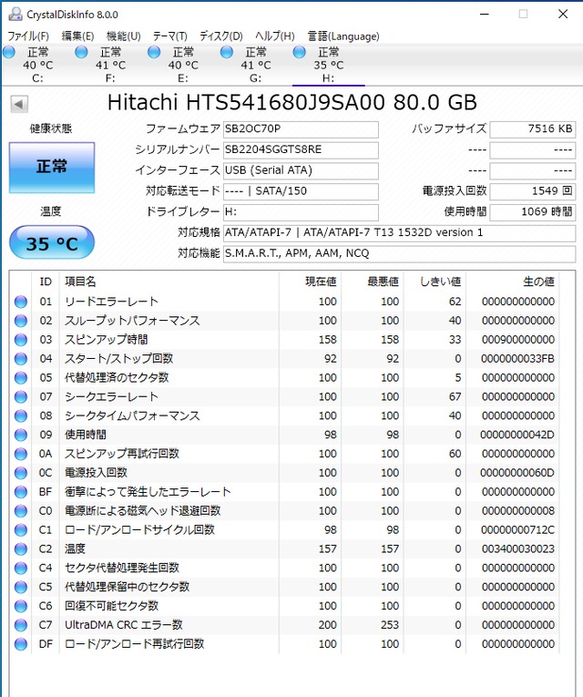The width and height of the screenshot is (583, 697).
Task: Click the status orb for drive G:
Action: [x=227, y=53]
